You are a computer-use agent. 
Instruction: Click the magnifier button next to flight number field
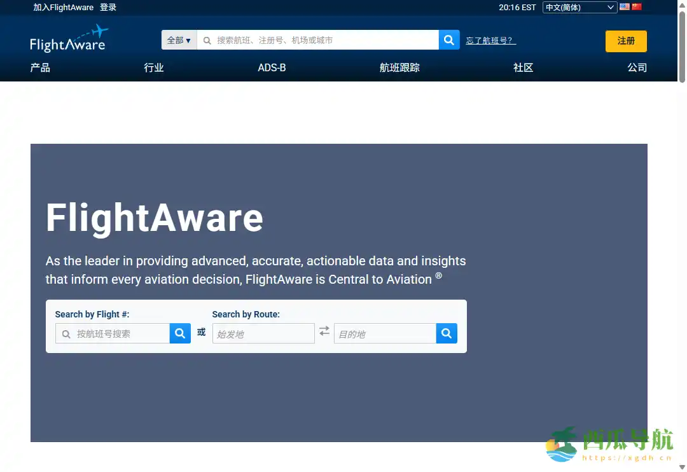(180, 333)
